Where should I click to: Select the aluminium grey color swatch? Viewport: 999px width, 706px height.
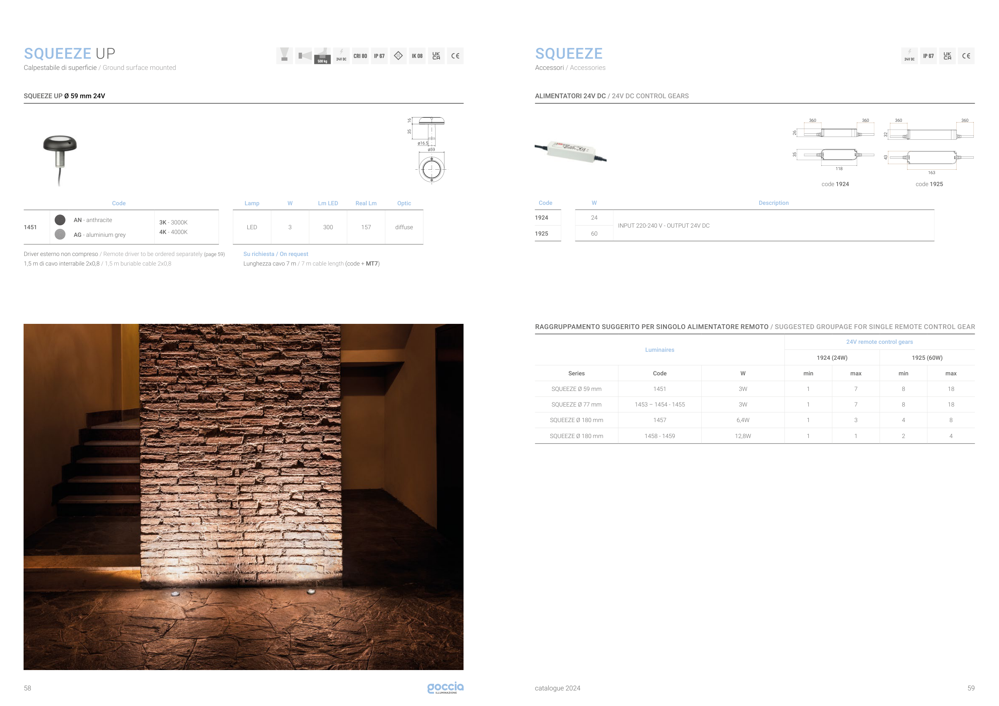coord(60,234)
